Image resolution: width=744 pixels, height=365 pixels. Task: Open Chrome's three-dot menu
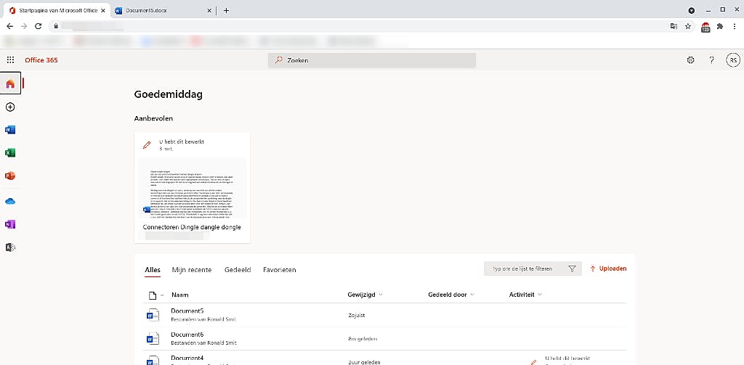click(734, 27)
